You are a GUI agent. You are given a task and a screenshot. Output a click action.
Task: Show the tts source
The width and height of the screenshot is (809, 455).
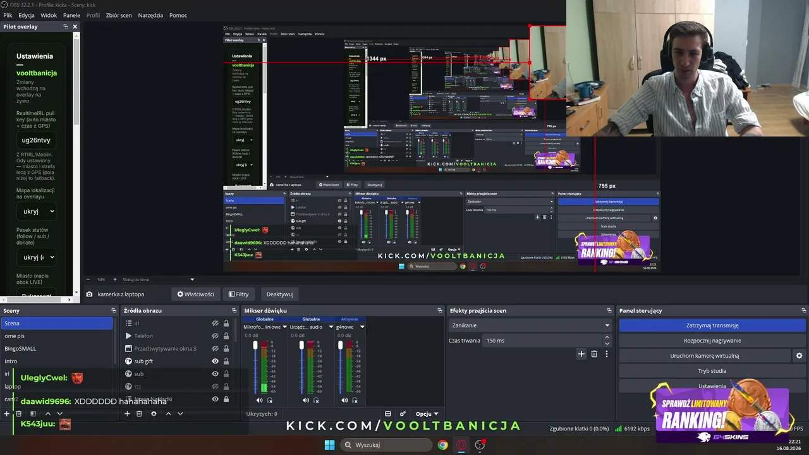pos(215,386)
